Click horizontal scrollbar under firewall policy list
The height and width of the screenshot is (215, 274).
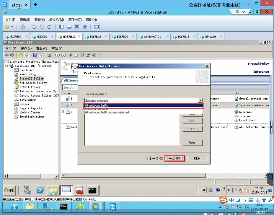(x=136, y=175)
